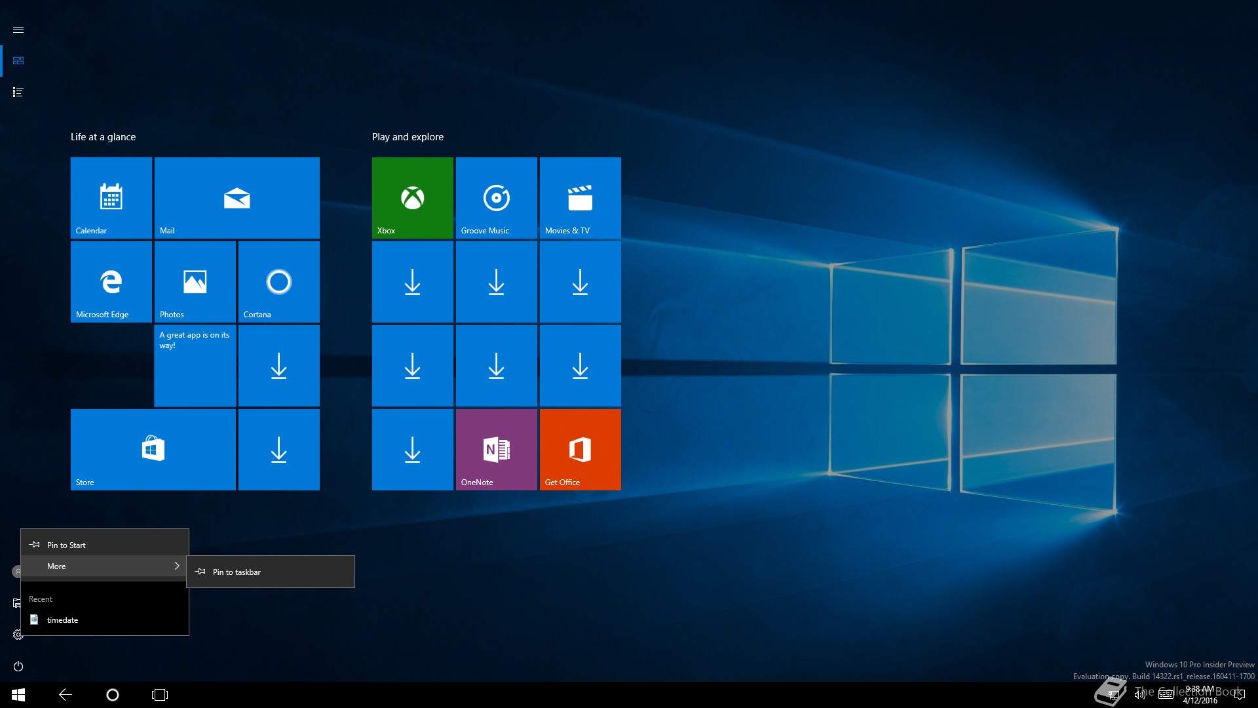The image size is (1258, 708).
Task: Open the Store tile
Action: [x=153, y=450]
